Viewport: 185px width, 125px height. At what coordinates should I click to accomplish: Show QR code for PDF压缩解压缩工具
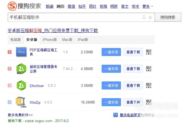coord(149,52)
